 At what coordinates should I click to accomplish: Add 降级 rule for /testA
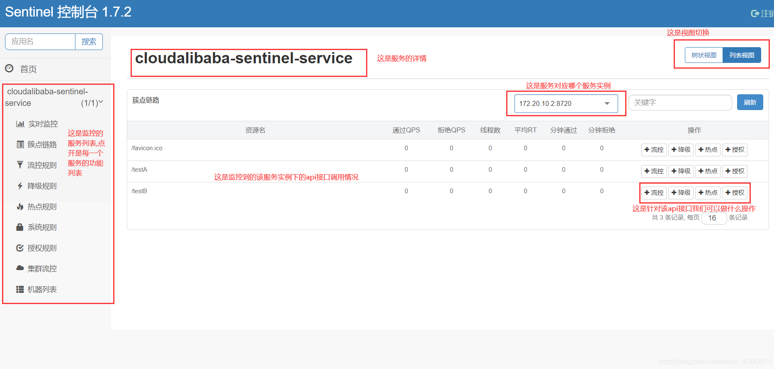coord(681,171)
